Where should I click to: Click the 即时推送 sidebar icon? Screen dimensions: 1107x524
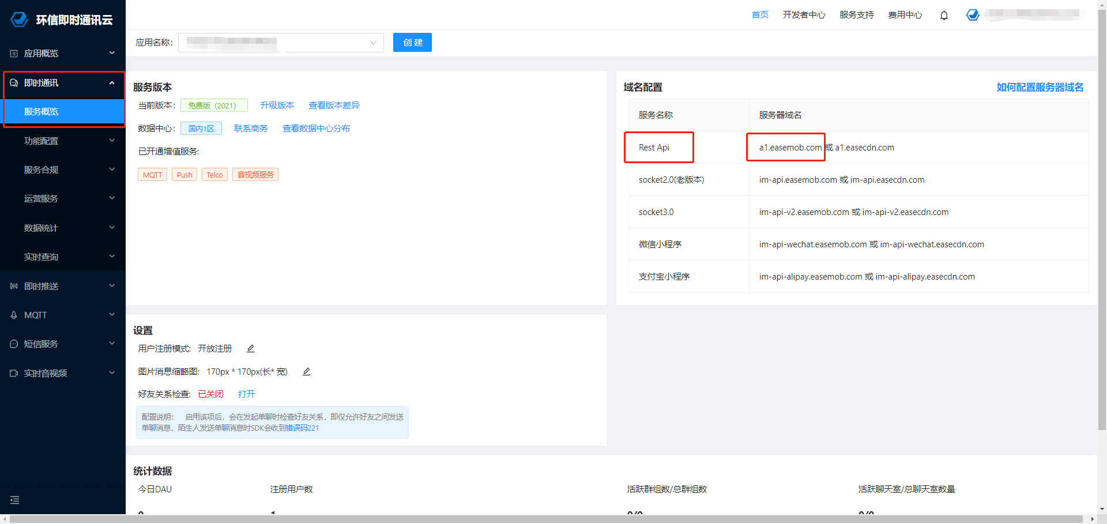14,286
